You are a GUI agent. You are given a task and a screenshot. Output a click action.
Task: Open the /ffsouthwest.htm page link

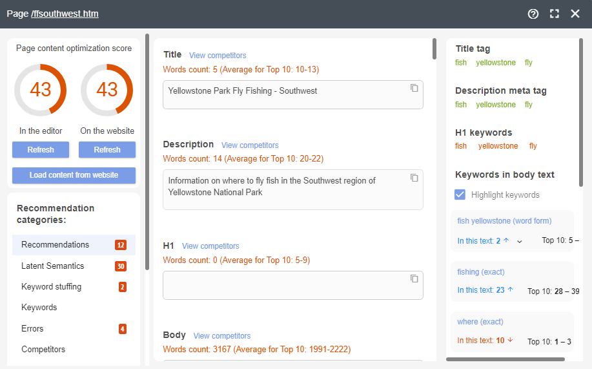click(x=65, y=14)
